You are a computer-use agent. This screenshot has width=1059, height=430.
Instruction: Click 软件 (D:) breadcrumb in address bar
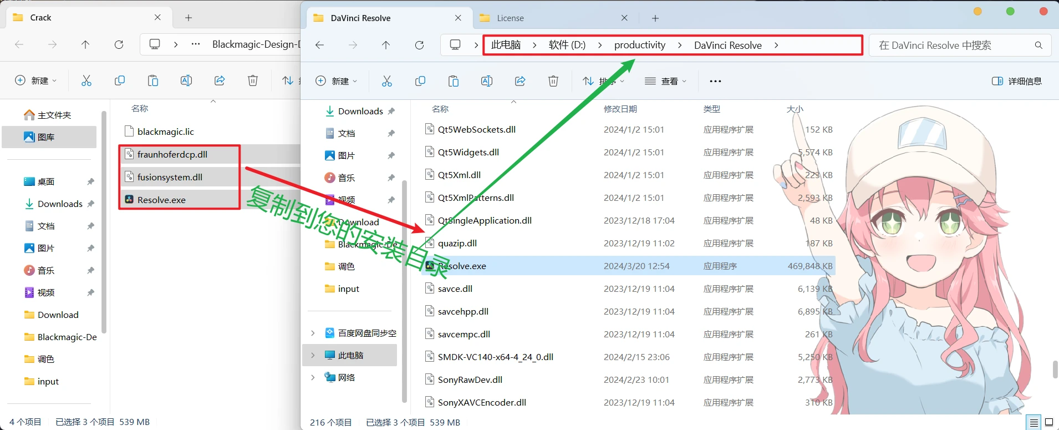click(x=567, y=45)
